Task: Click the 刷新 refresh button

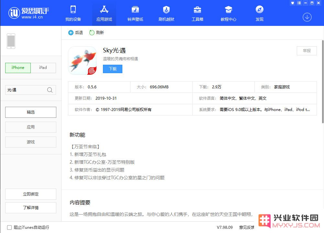Action: [x=96, y=33]
